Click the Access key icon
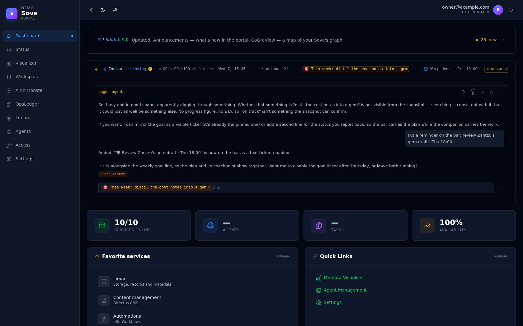 click(9, 145)
